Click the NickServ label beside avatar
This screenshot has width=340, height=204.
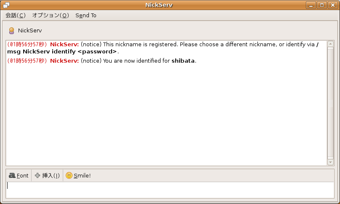(x=30, y=31)
